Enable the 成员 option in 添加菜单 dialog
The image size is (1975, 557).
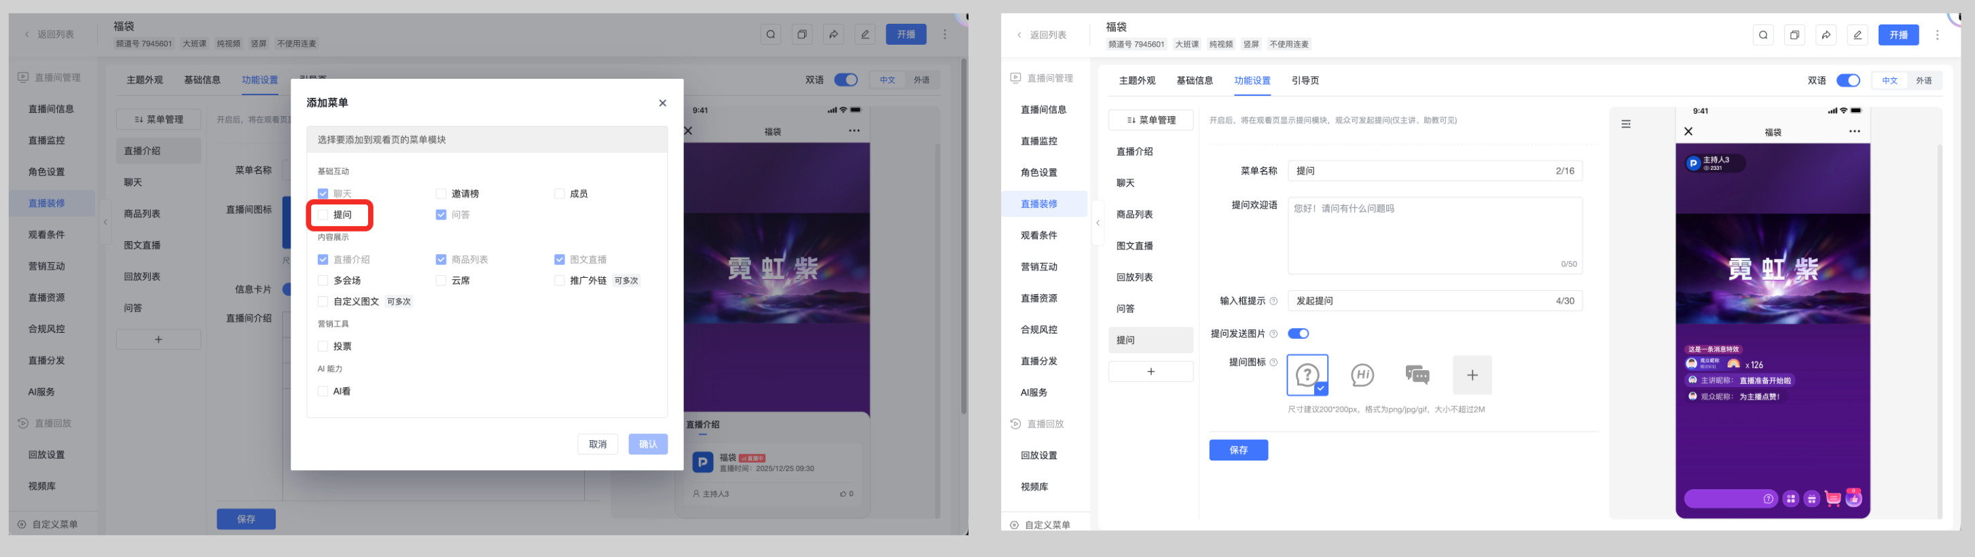[x=560, y=194]
